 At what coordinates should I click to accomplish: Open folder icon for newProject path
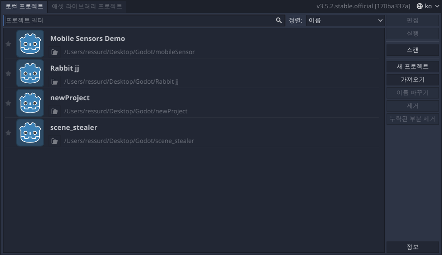55,112
